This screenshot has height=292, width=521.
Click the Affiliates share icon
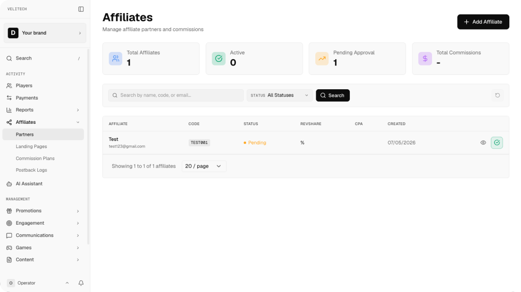point(9,122)
